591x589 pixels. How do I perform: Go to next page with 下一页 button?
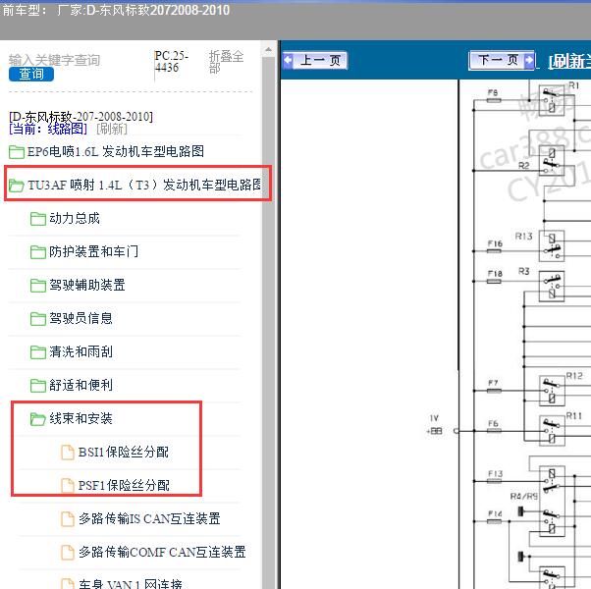pos(502,60)
